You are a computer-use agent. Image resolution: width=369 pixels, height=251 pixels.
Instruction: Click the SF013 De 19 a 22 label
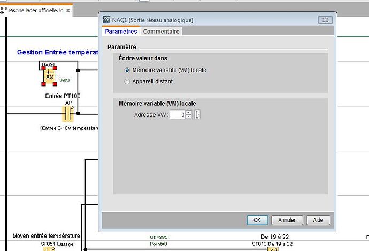click(x=272, y=244)
